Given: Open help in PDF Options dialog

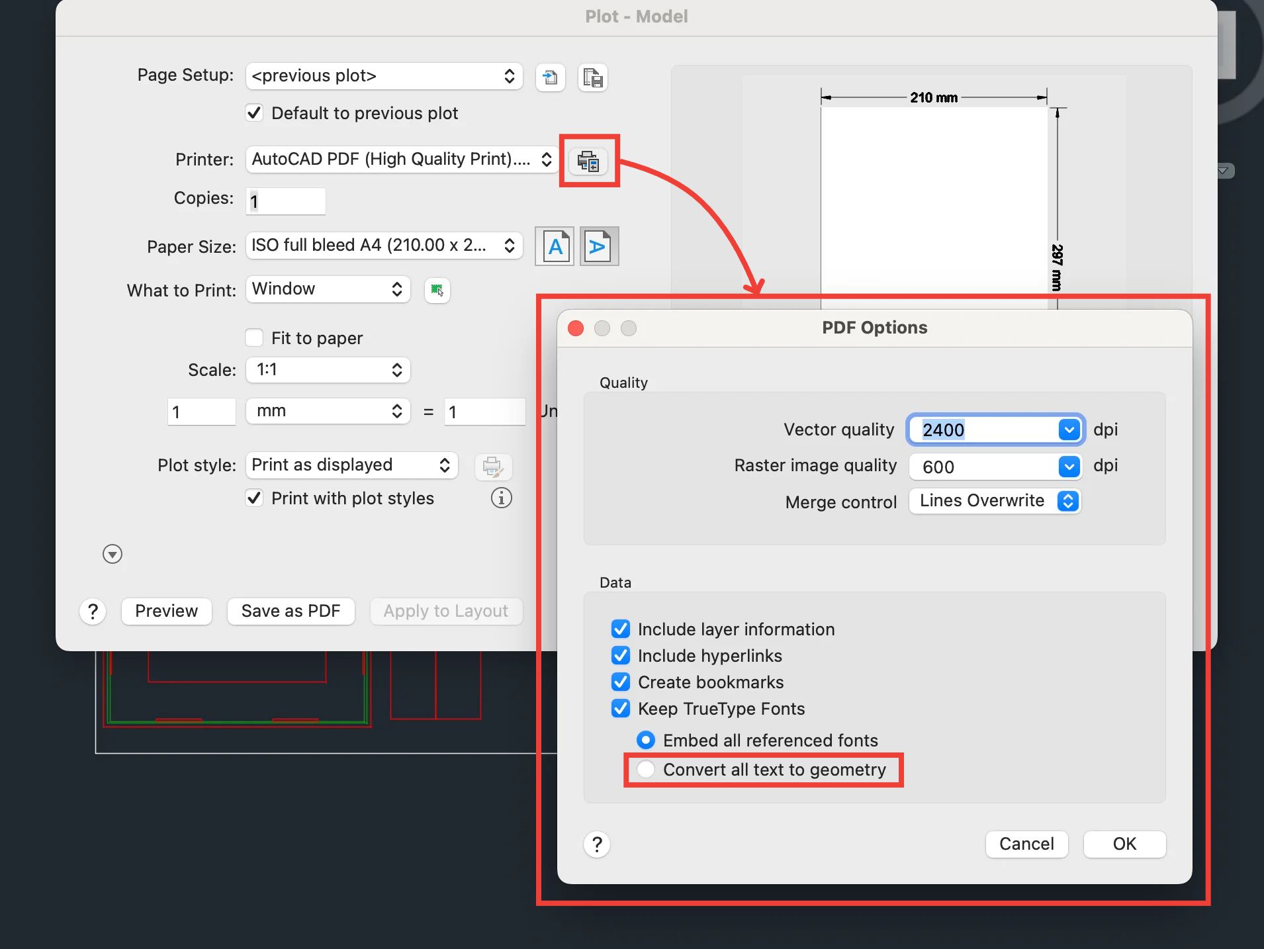Looking at the screenshot, I should point(597,844).
